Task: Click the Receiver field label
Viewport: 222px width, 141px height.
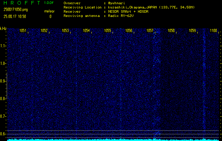Action: coord(72,12)
